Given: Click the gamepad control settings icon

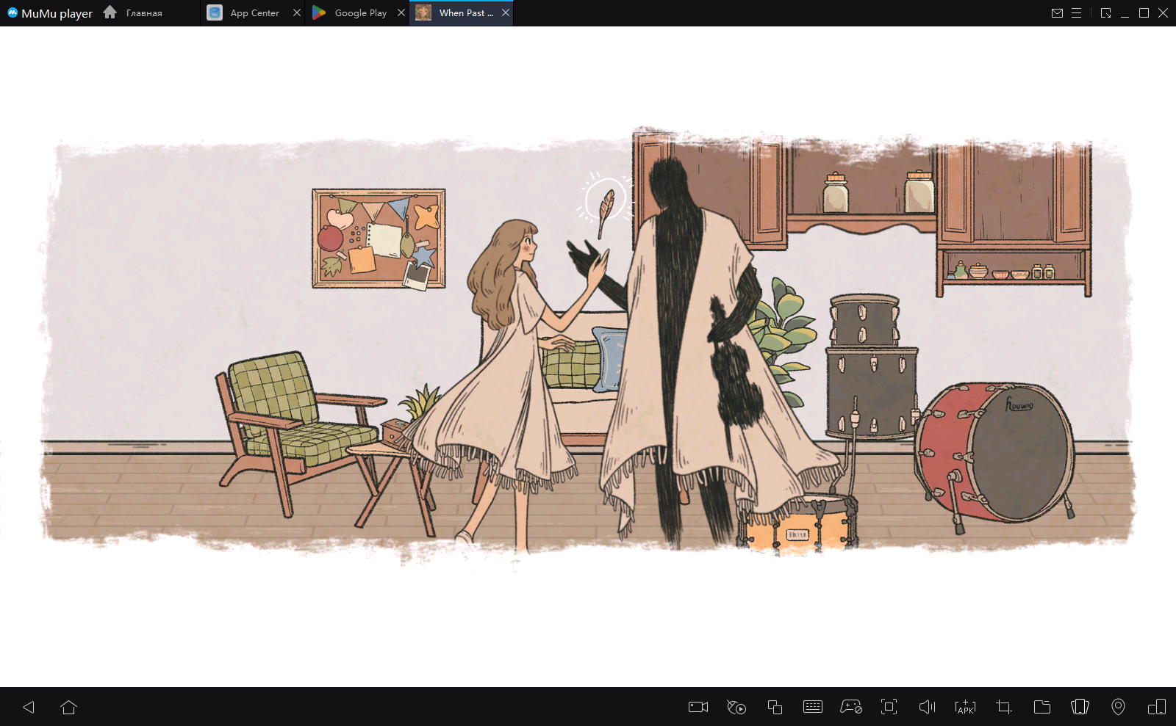Looking at the screenshot, I should tap(851, 707).
